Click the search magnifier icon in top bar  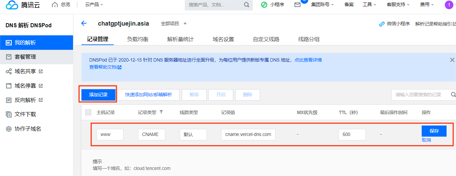(x=247, y=5)
